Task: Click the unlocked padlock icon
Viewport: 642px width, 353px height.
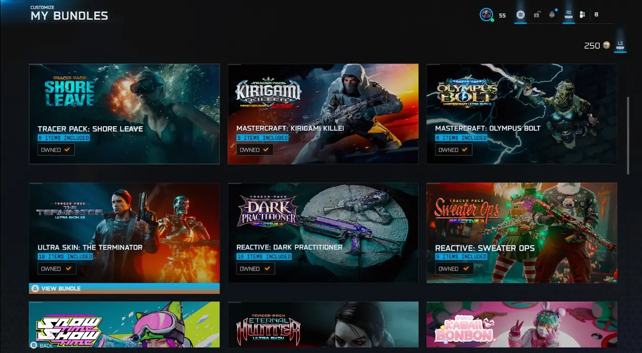Action: click(537, 15)
